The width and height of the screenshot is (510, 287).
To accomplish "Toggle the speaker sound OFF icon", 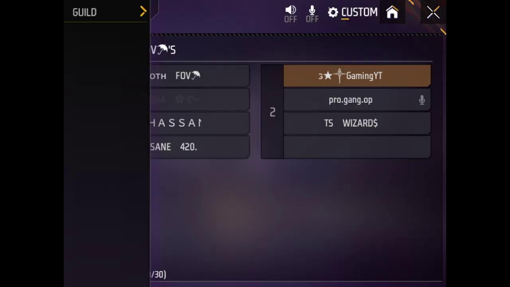I will 290,14.
